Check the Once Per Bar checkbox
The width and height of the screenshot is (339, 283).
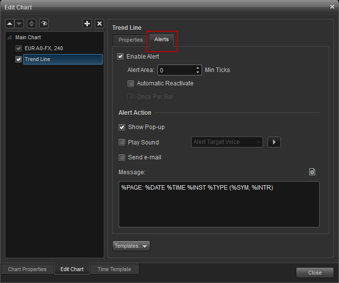131,97
